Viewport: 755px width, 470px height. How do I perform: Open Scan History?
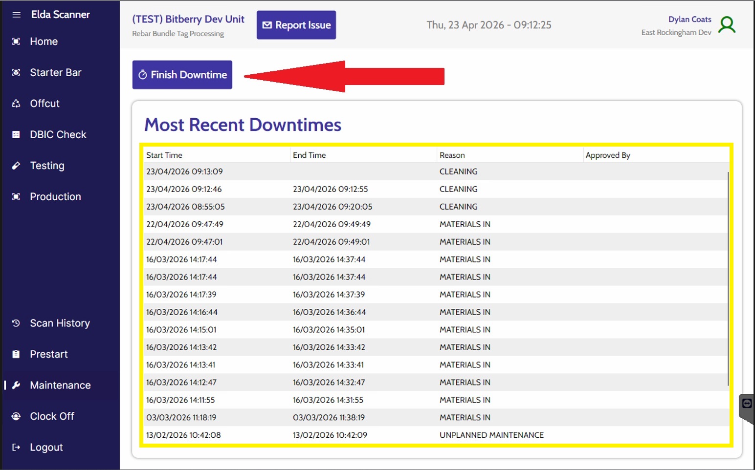tap(60, 323)
